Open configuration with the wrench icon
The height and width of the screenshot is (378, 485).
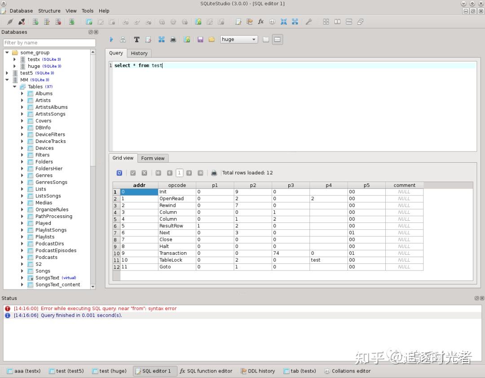(309, 22)
